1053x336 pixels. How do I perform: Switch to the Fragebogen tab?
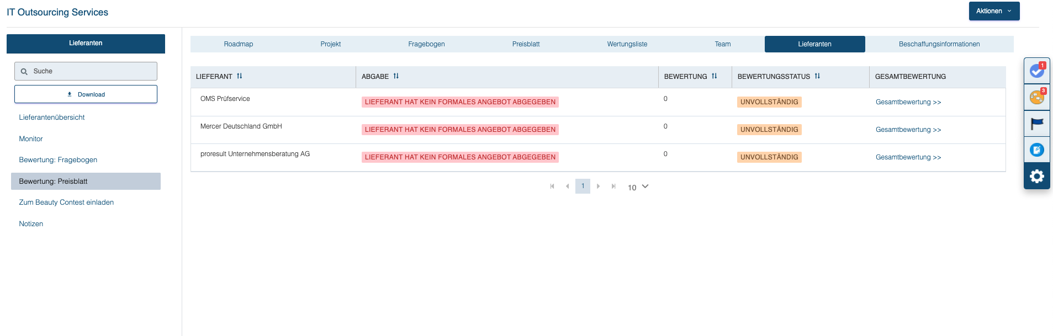(x=426, y=44)
